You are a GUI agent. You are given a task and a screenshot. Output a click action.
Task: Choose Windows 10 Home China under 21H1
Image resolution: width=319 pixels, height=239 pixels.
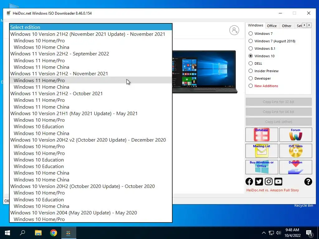91,133
